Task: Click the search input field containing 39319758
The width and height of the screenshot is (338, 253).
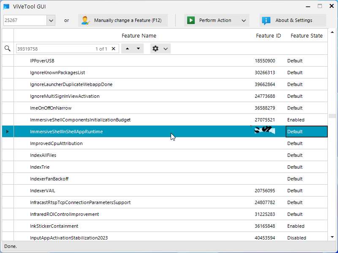Action: [55, 49]
